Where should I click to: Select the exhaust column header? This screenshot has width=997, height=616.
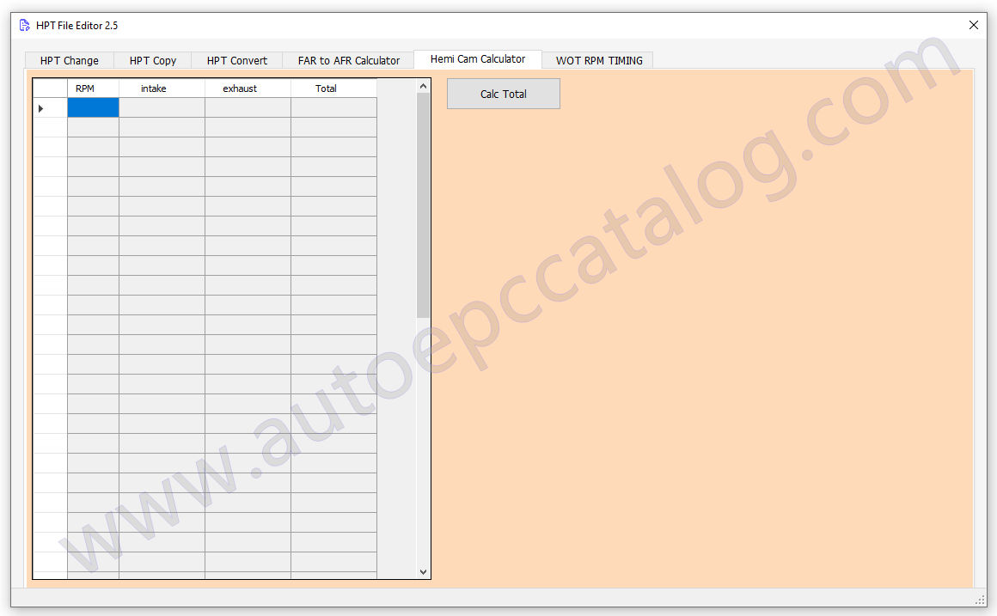(x=240, y=88)
